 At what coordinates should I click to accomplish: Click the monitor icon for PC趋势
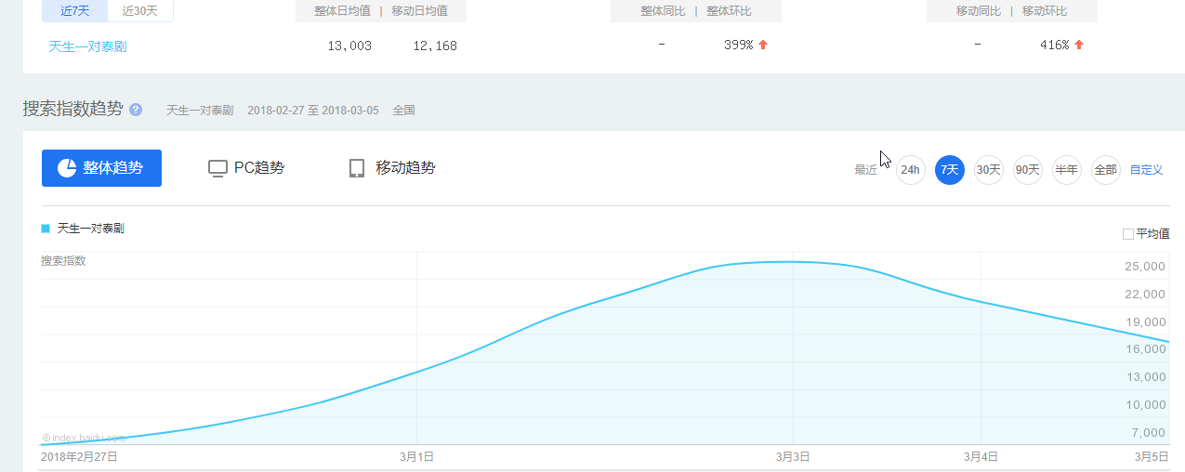point(217,168)
